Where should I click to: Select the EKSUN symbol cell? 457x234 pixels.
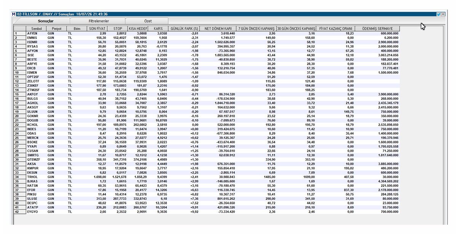pos(36,172)
